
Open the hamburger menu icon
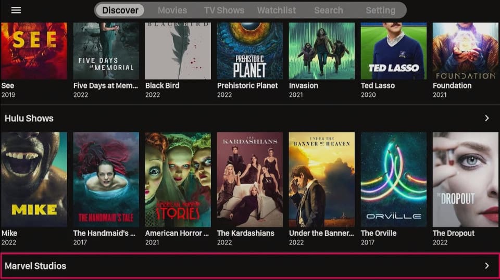tap(16, 10)
